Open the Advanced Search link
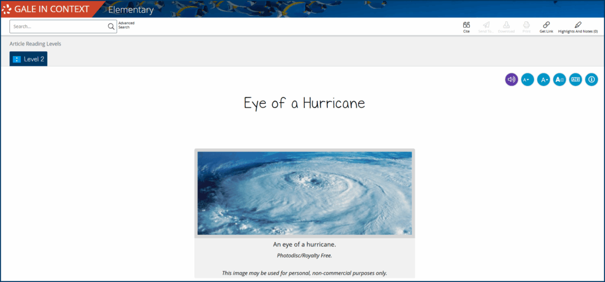The image size is (605, 282). point(126,25)
